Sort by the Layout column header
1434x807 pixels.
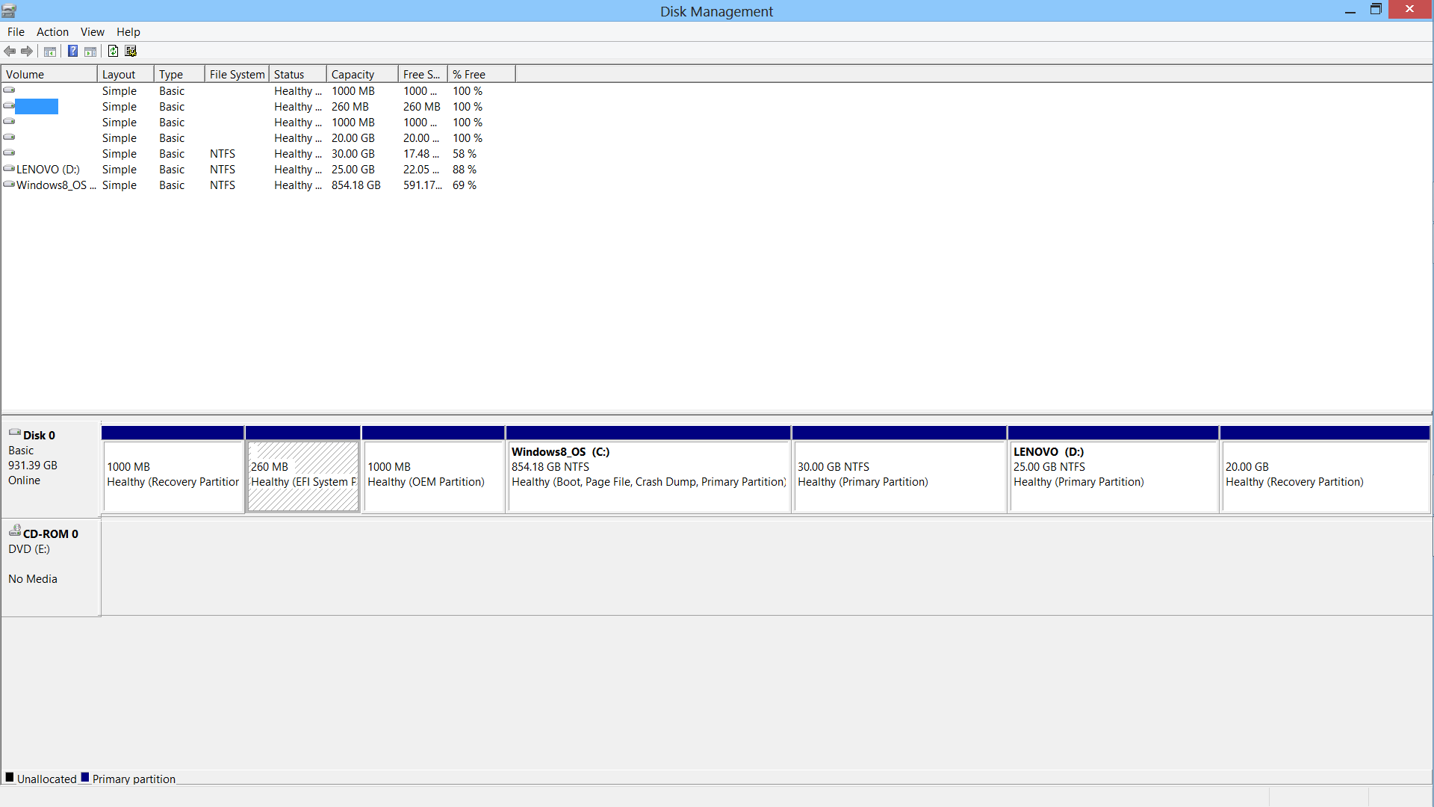125,75
